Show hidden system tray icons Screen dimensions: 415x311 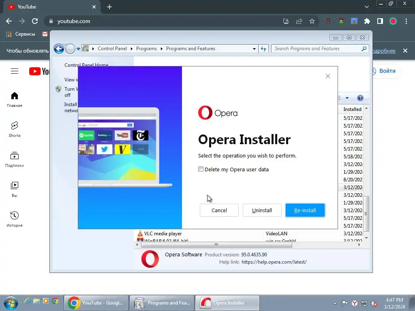point(335,303)
